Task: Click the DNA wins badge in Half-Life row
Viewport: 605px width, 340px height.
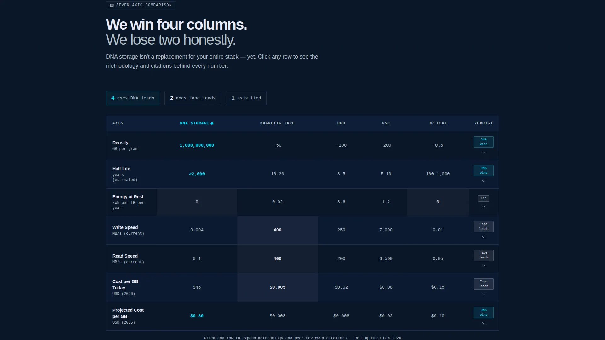Action: point(484,171)
